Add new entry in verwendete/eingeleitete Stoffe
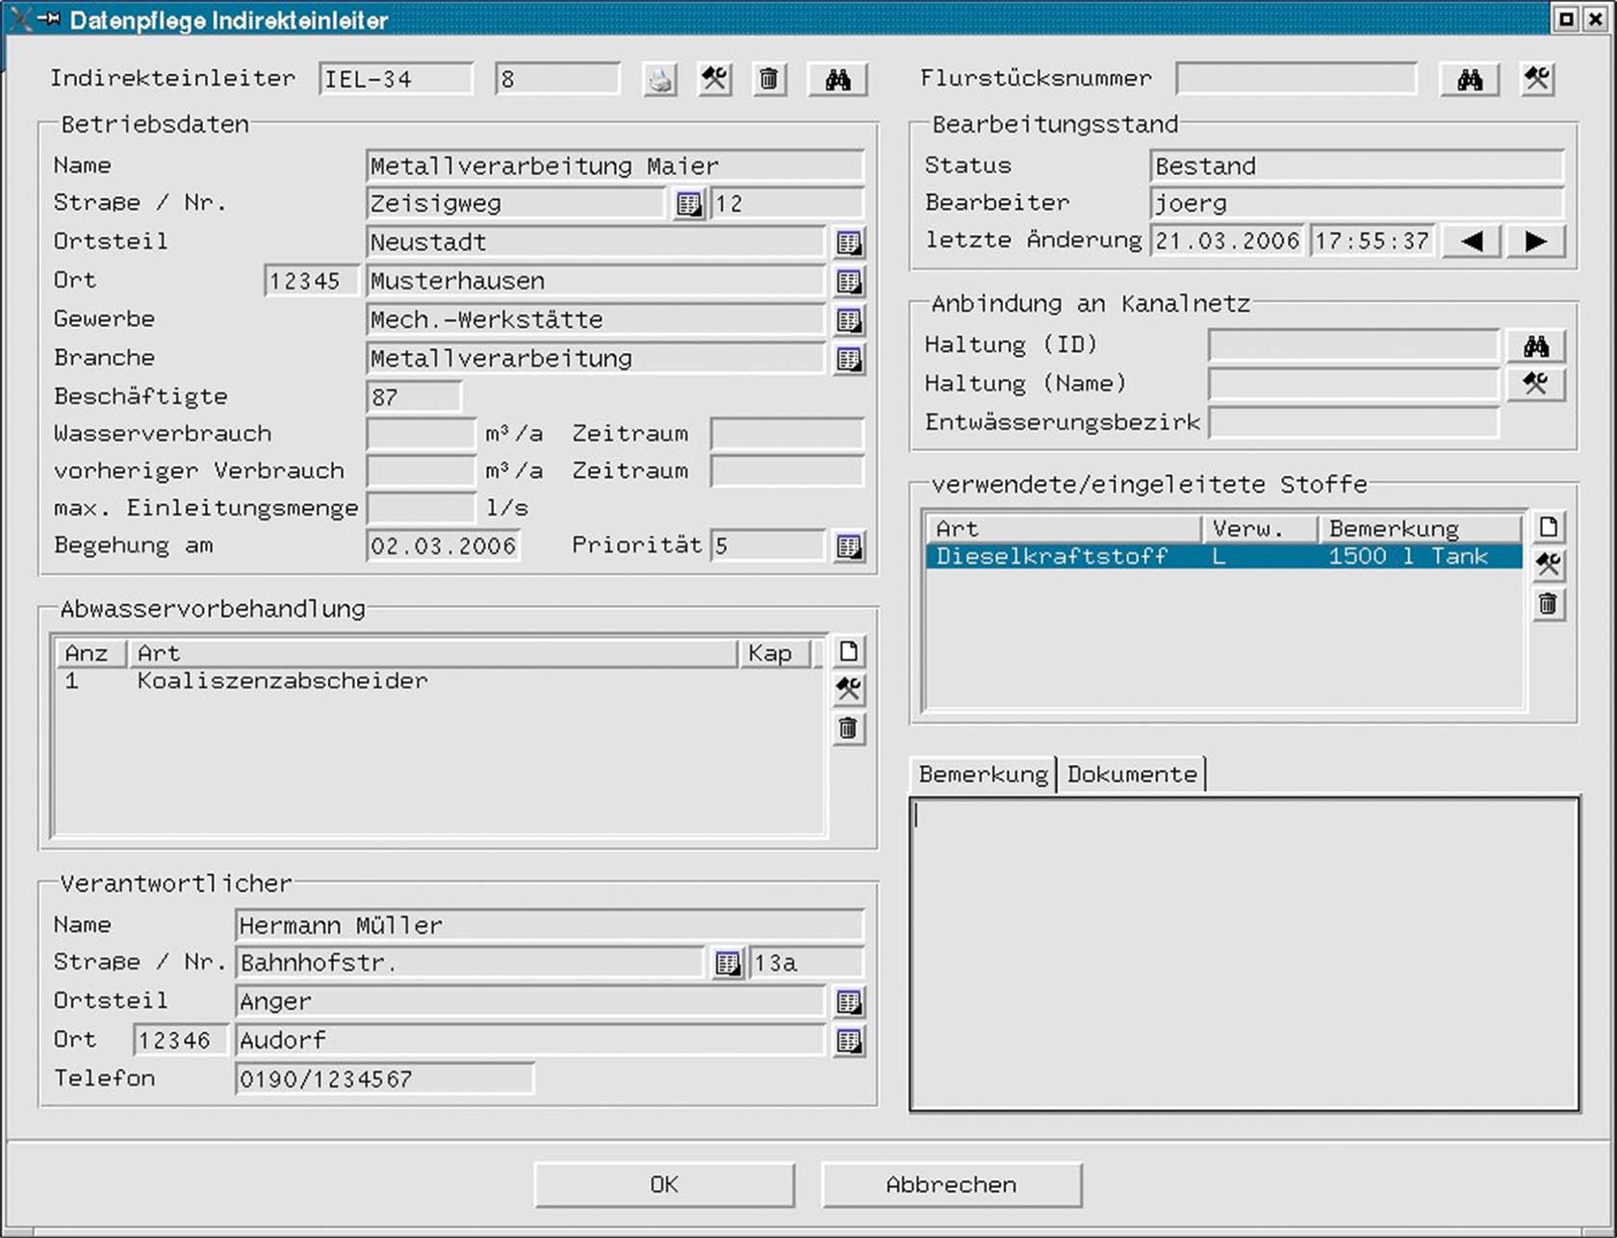 click(x=1548, y=527)
